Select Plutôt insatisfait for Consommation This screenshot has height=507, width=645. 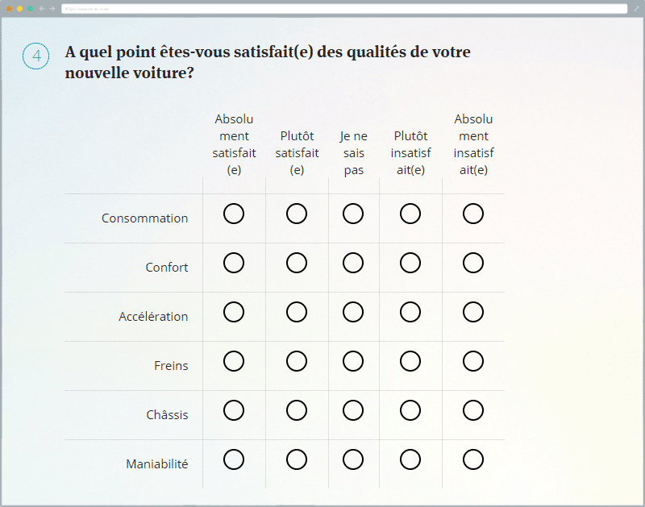410,214
